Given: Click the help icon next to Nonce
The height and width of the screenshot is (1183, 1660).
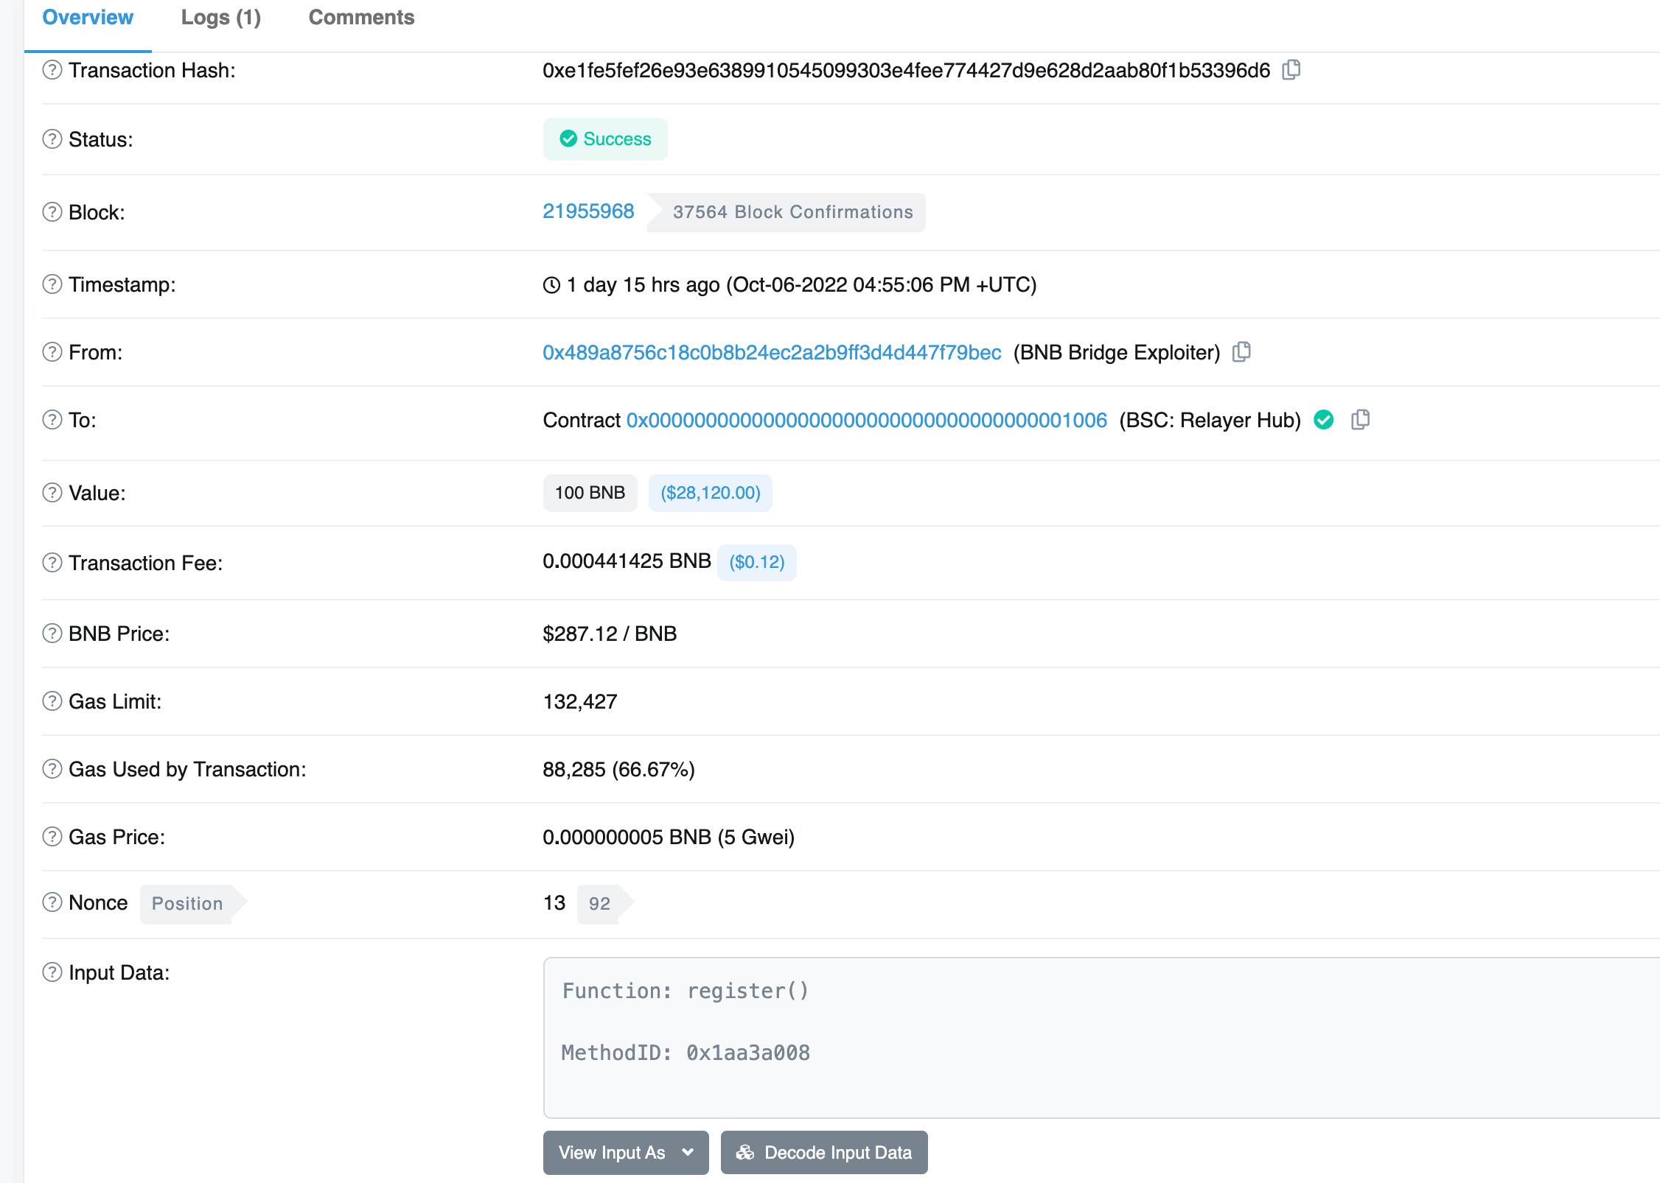Looking at the screenshot, I should (52, 902).
